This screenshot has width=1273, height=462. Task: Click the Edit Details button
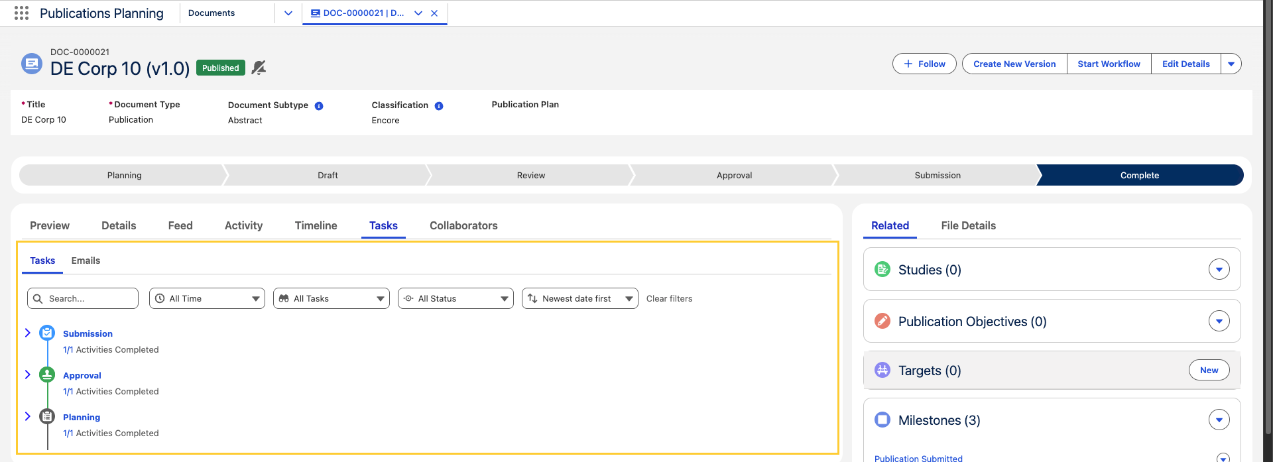tap(1185, 64)
